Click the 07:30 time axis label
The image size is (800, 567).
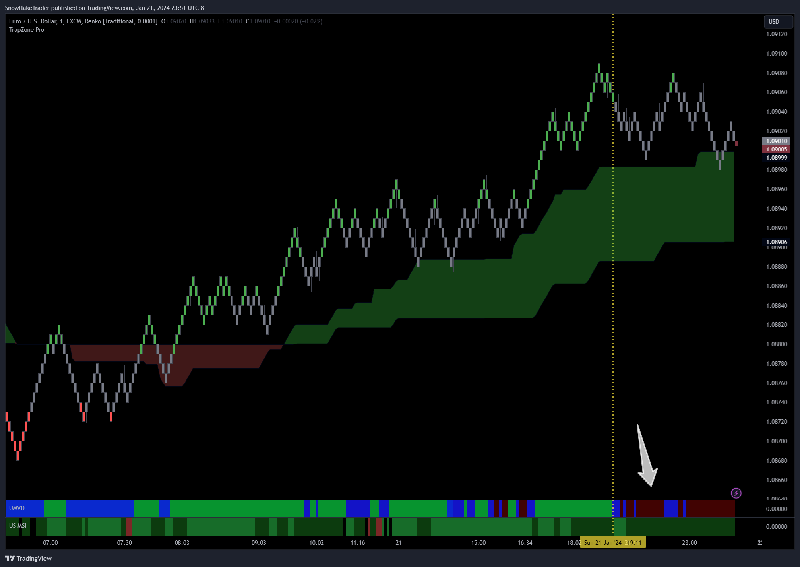[124, 542]
